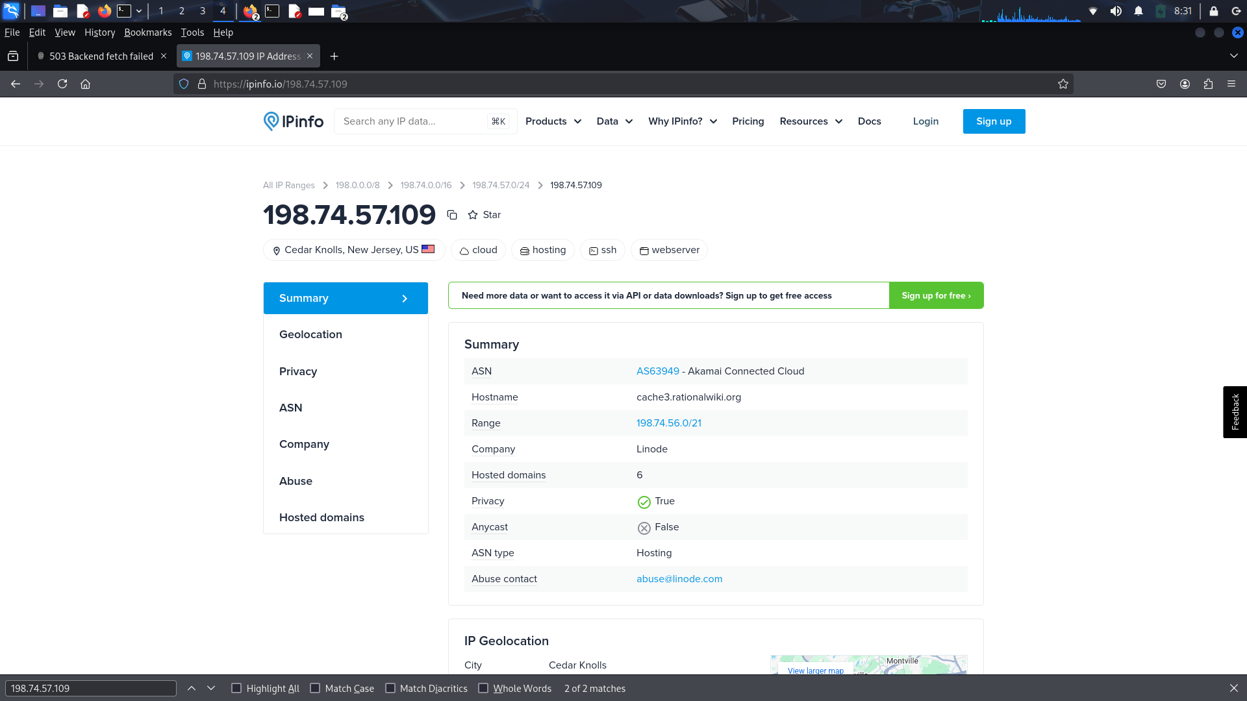Enable Highlight All checkbox
Image resolution: width=1247 pixels, height=701 pixels.
(236, 688)
